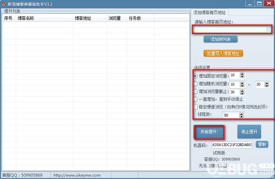Click the 停止提升 stop button

pyautogui.click(x=249, y=132)
